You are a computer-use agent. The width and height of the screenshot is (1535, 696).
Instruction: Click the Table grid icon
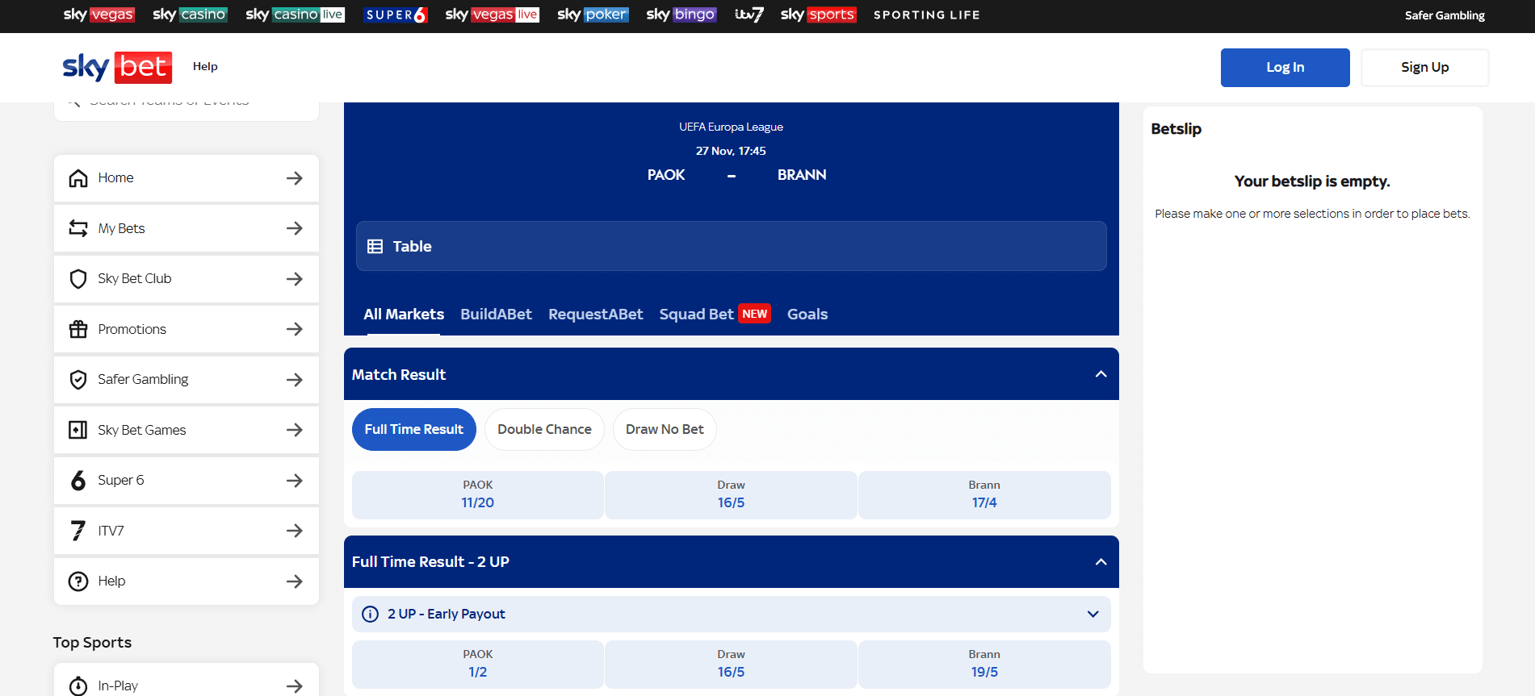point(375,247)
